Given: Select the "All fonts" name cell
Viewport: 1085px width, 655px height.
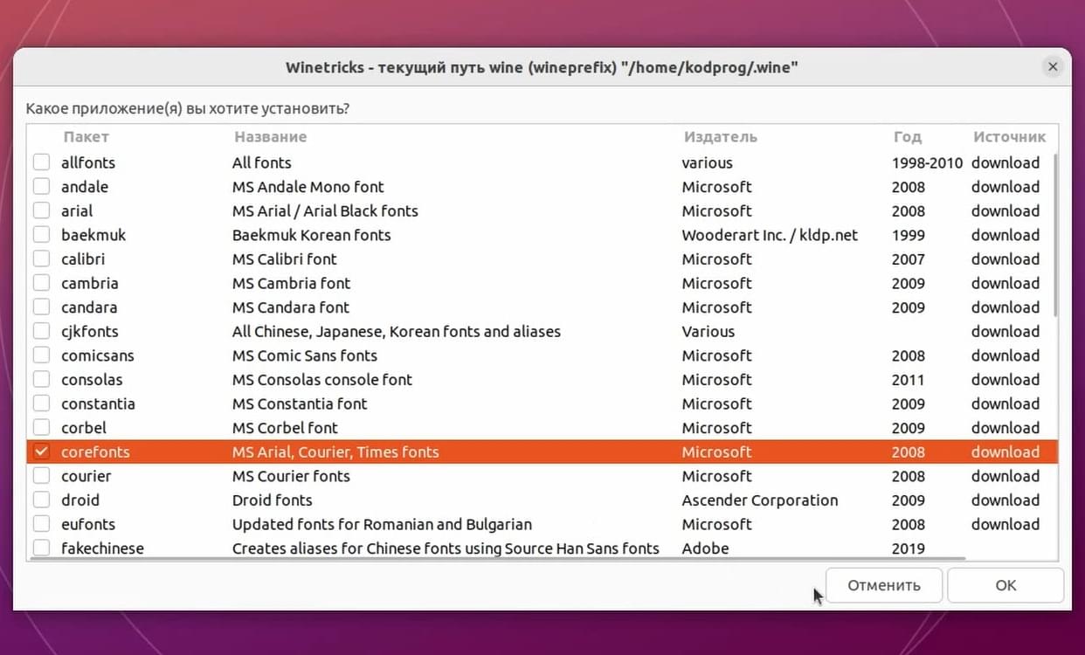Looking at the screenshot, I should 261,162.
